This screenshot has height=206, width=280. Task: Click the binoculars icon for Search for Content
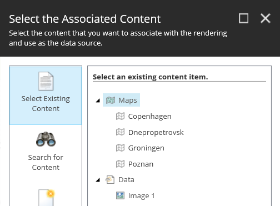click(46, 139)
